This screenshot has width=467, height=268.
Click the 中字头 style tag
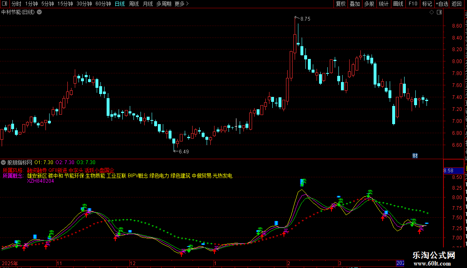[76, 170]
